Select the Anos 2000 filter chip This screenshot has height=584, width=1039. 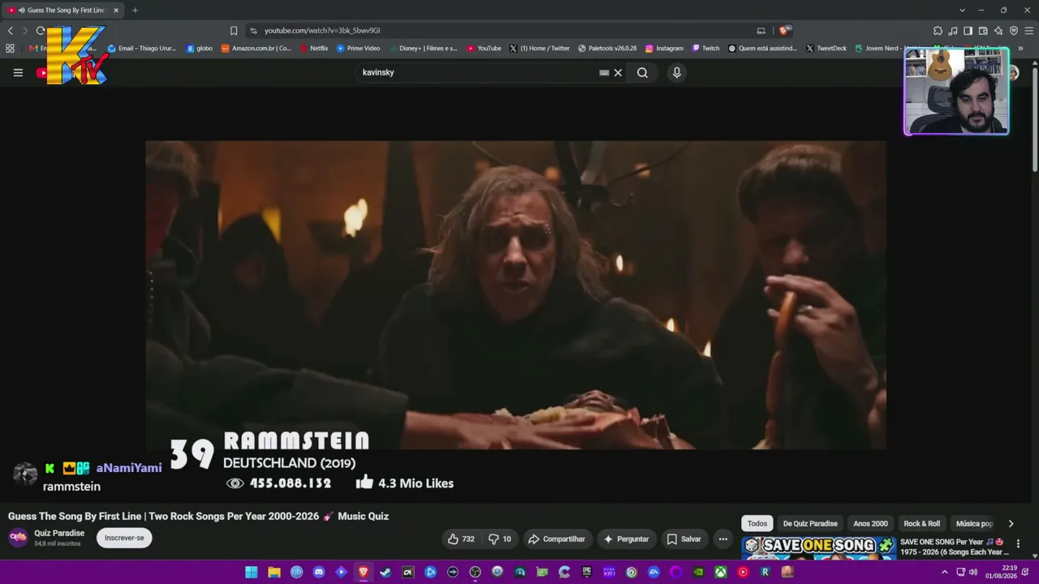870,523
